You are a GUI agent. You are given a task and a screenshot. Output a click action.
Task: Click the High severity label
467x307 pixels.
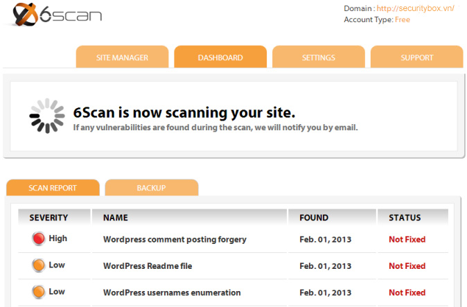tap(58, 238)
